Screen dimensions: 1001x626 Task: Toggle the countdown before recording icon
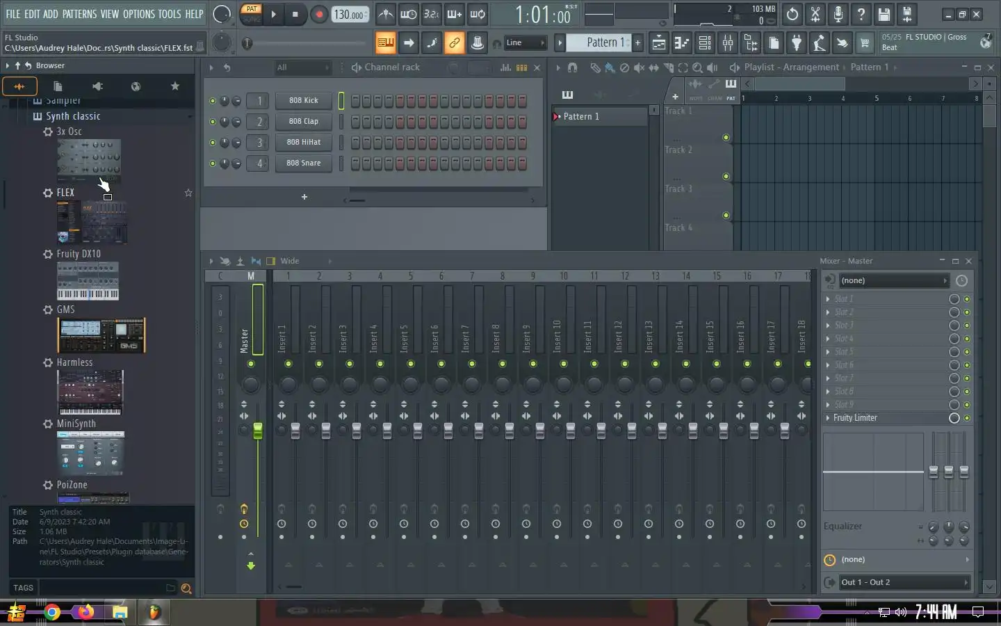pos(432,14)
